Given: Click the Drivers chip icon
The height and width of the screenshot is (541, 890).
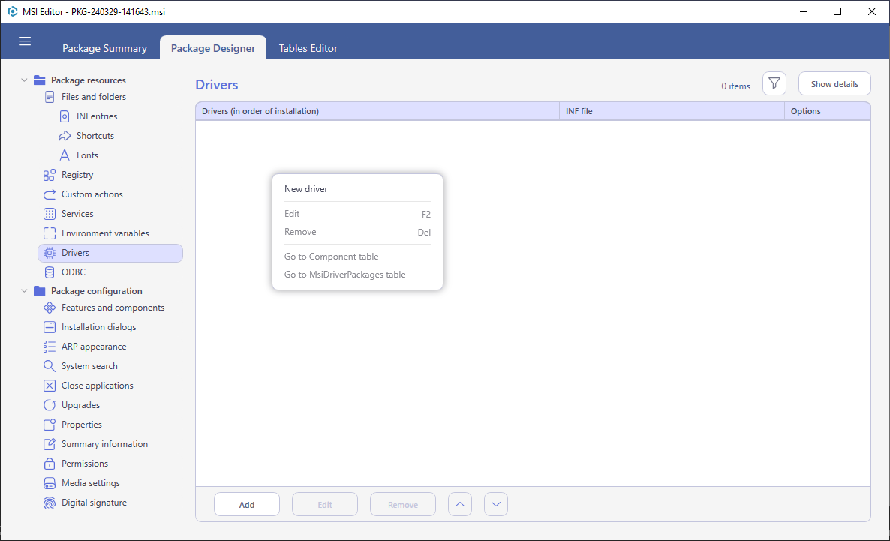Looking at the screenshot, I should click(x=50, y=253).
